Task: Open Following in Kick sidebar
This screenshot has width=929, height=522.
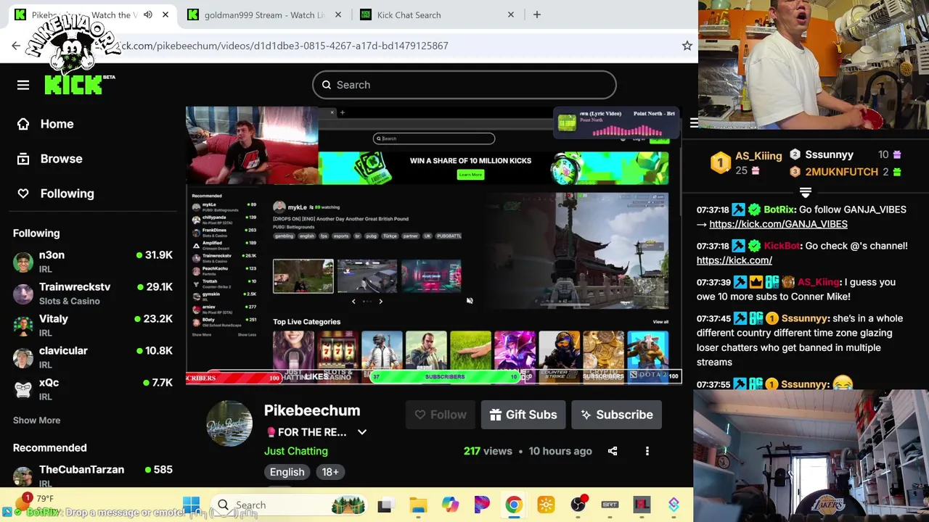Action: click(x=56, y=194)
